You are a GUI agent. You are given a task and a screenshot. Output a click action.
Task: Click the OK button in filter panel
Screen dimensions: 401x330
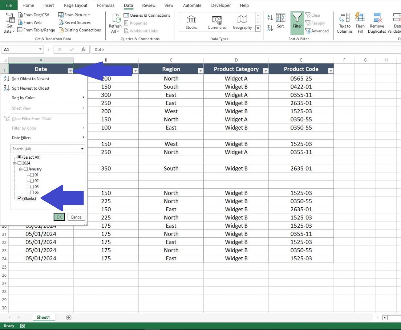(x=59, y=217)
